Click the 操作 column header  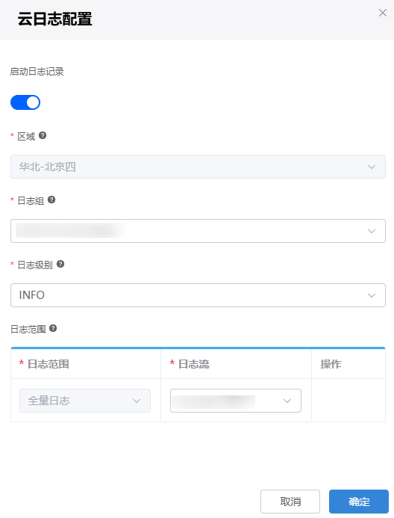coord(331,364)
